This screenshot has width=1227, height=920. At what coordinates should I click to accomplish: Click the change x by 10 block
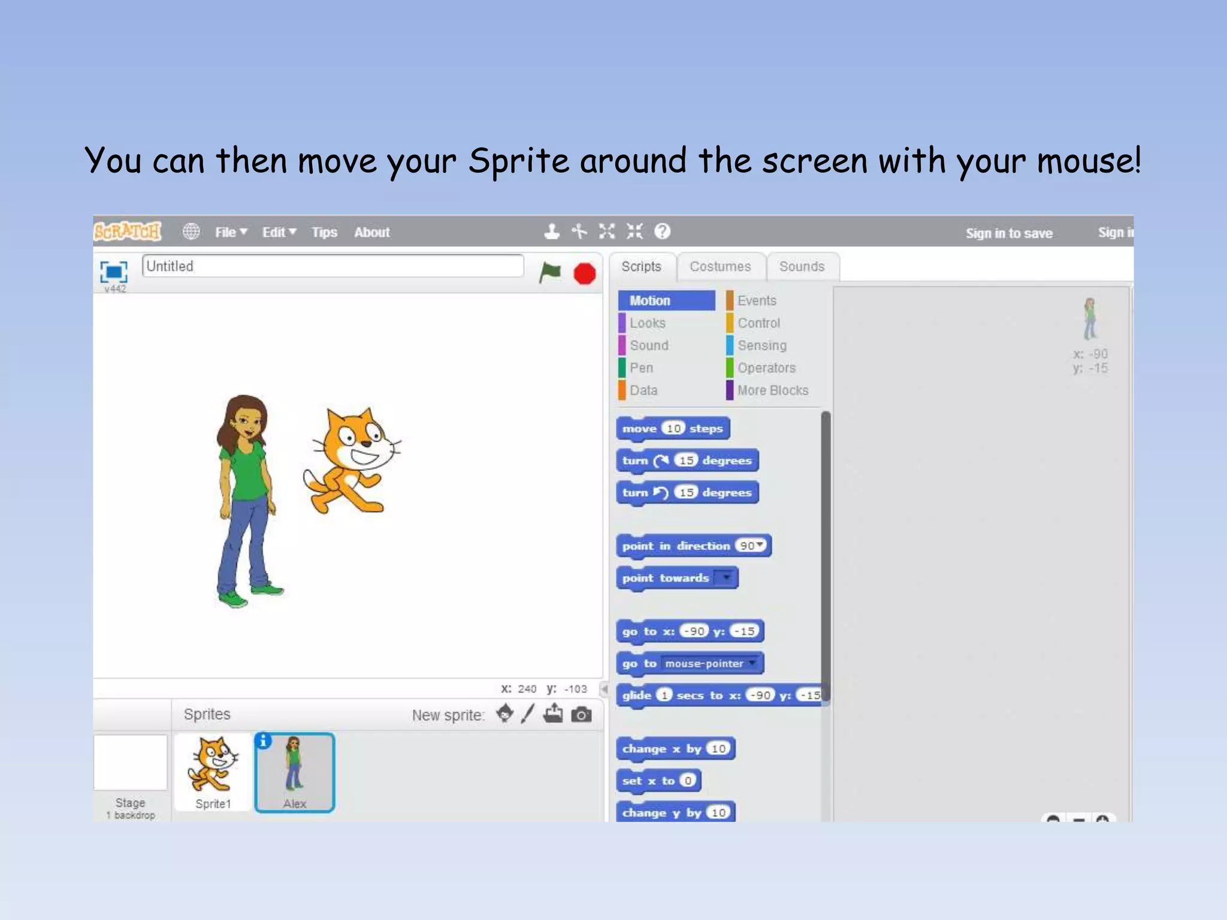[675, 749]
